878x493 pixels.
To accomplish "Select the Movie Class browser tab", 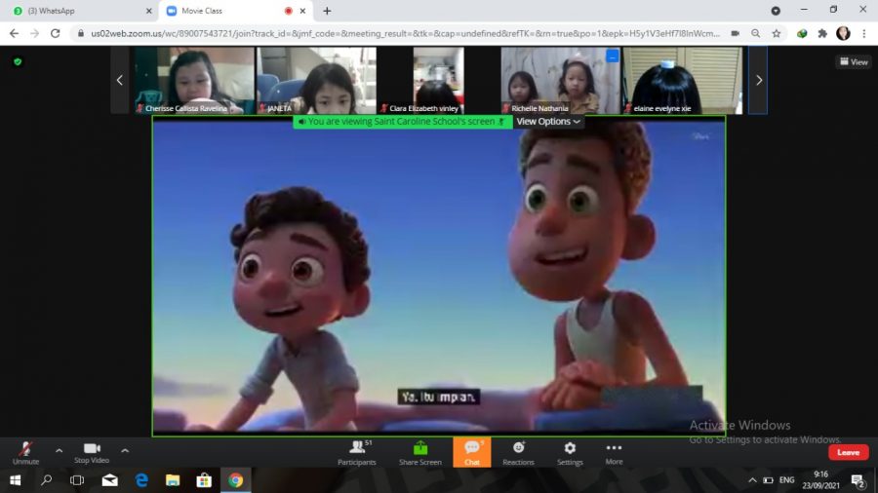I will tap(224, 11).
